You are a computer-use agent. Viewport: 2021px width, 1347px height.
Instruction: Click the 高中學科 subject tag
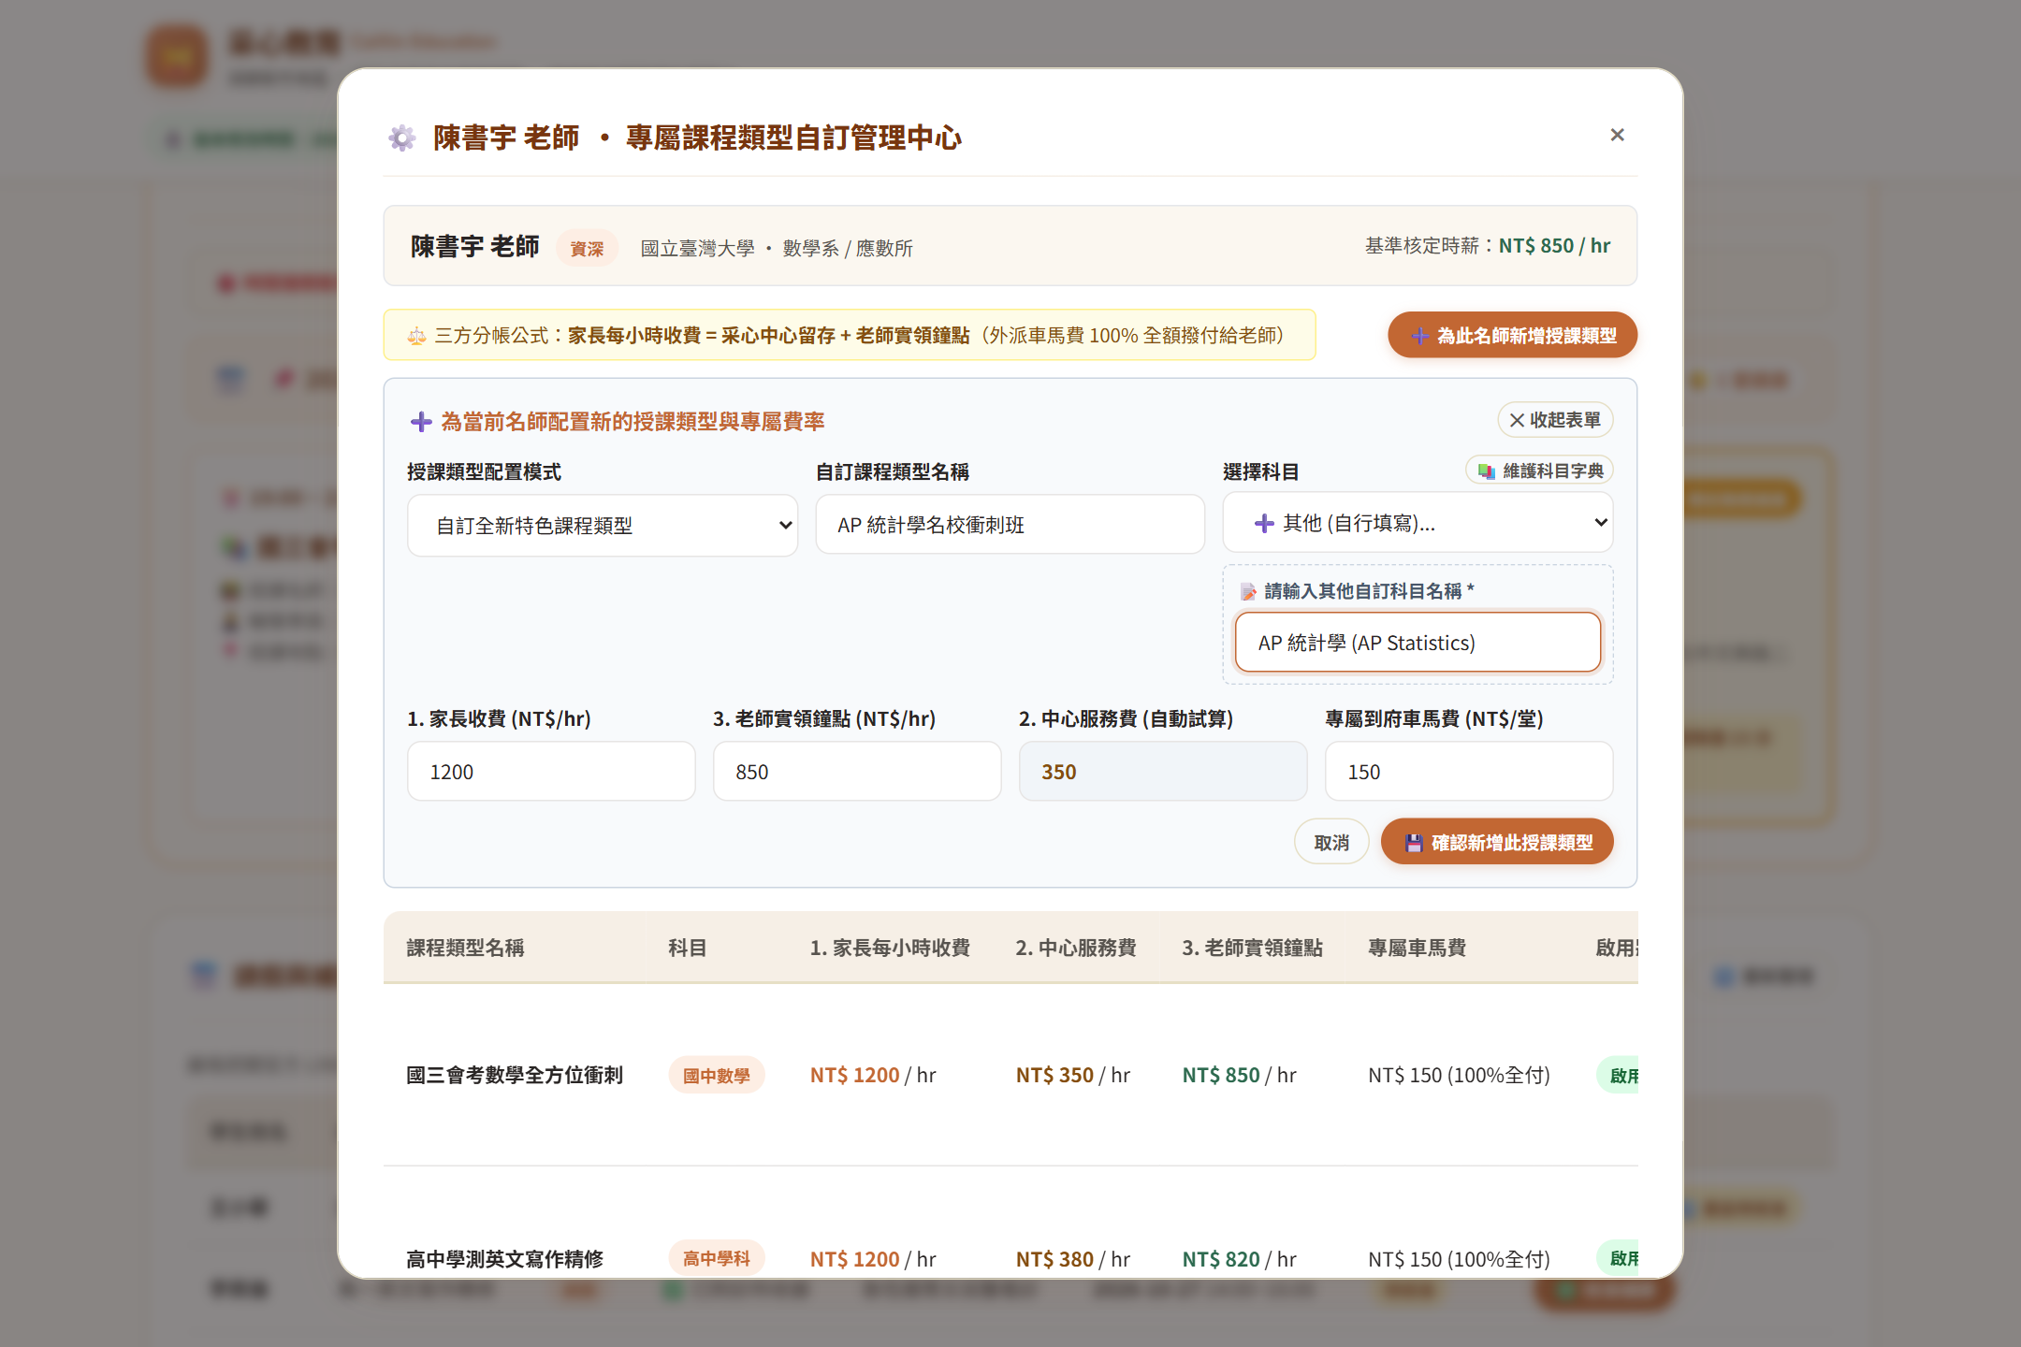click(716, 1258)
